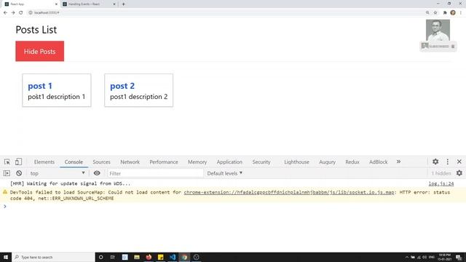Open DevTools three-dot customize menu
The image size is (466, 262).
click(x=448, y=162)
